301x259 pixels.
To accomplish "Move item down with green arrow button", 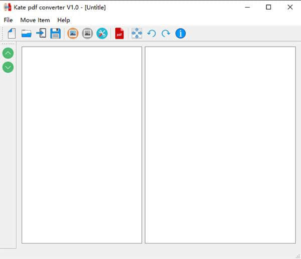I will [x=8, y=67].
